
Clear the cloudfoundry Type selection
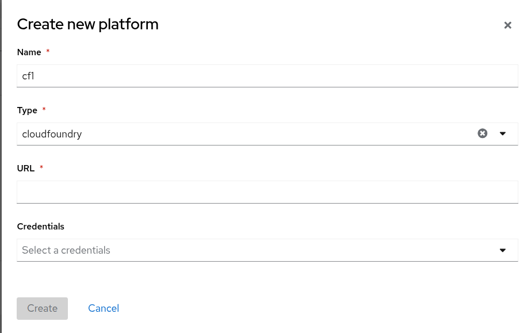click(x=482, y=133)
